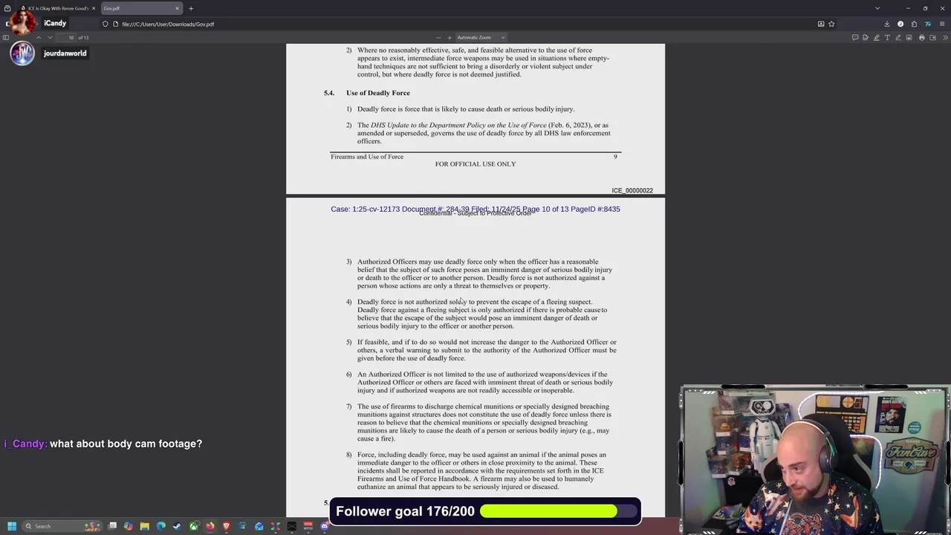Open Microsoft Edge from taskbar

(x=161, y=526)
